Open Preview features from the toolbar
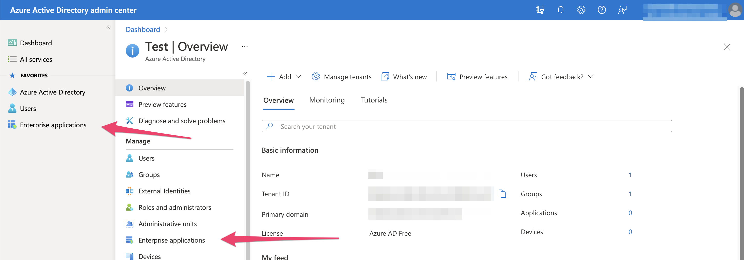This screenshot has width=744, height=260. [x=477, y=77]
